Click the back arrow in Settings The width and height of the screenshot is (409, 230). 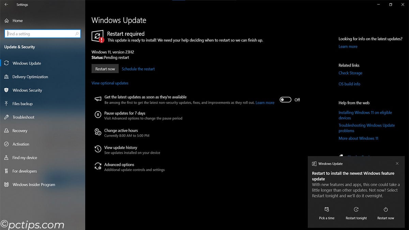[6, 5]
